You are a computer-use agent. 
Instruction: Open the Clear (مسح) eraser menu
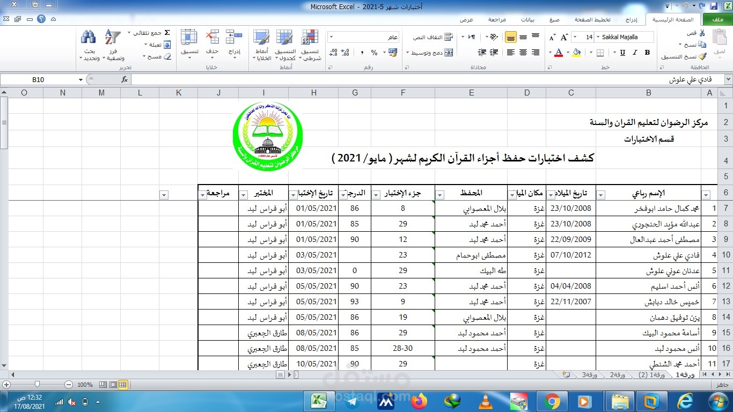158,56
